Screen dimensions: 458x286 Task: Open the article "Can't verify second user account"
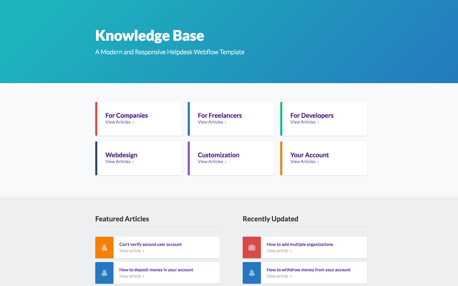coord(150,244)
